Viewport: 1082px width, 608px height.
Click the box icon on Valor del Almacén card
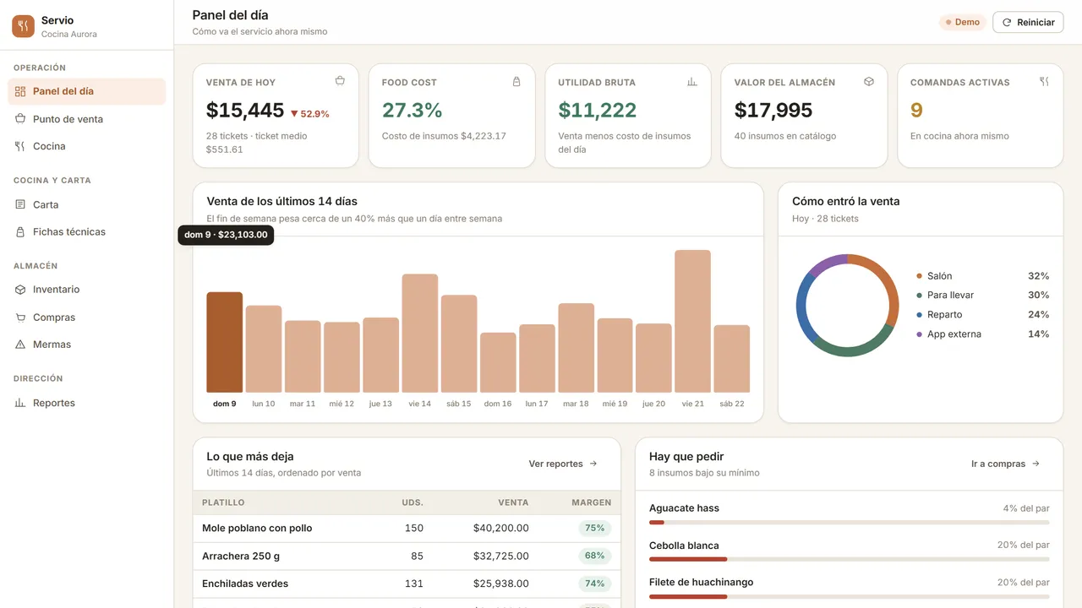(869, 82)
